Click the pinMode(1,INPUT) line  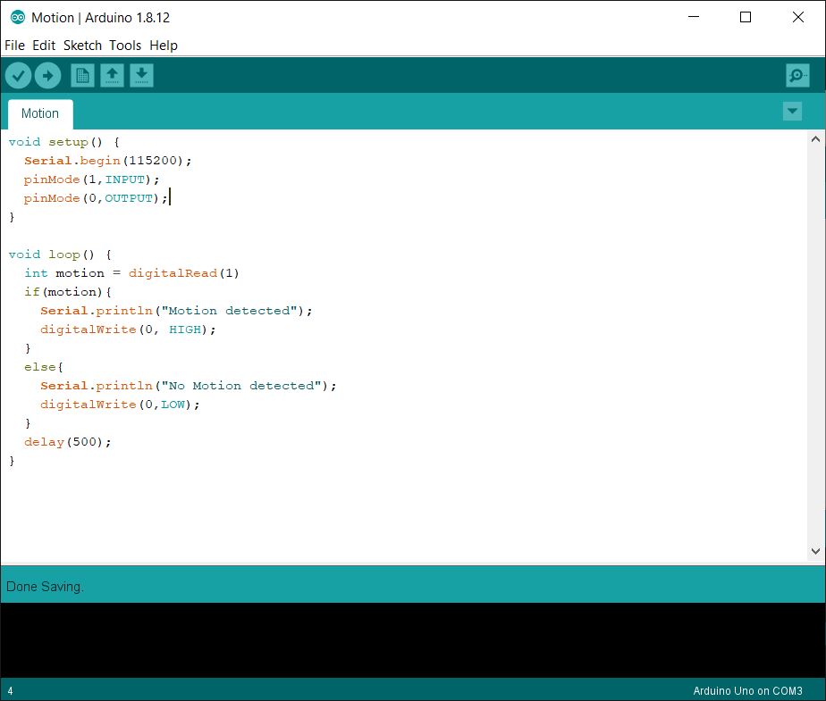point(91,179)
